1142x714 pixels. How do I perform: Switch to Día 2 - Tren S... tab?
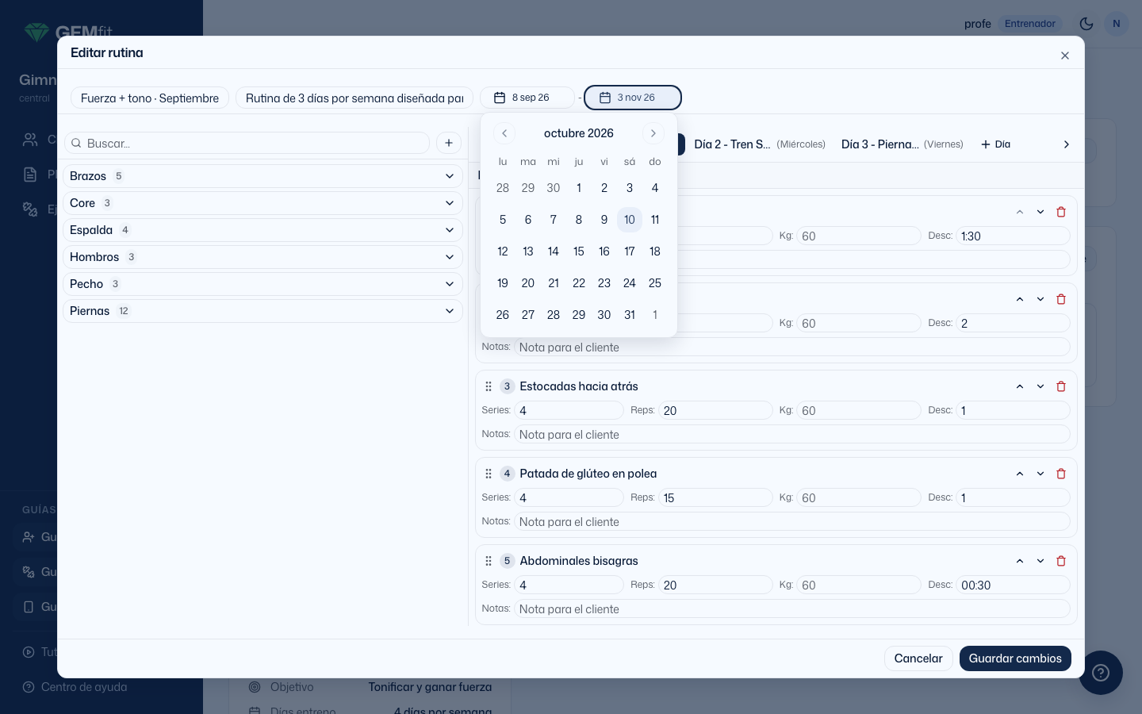[x=760, y=144]
